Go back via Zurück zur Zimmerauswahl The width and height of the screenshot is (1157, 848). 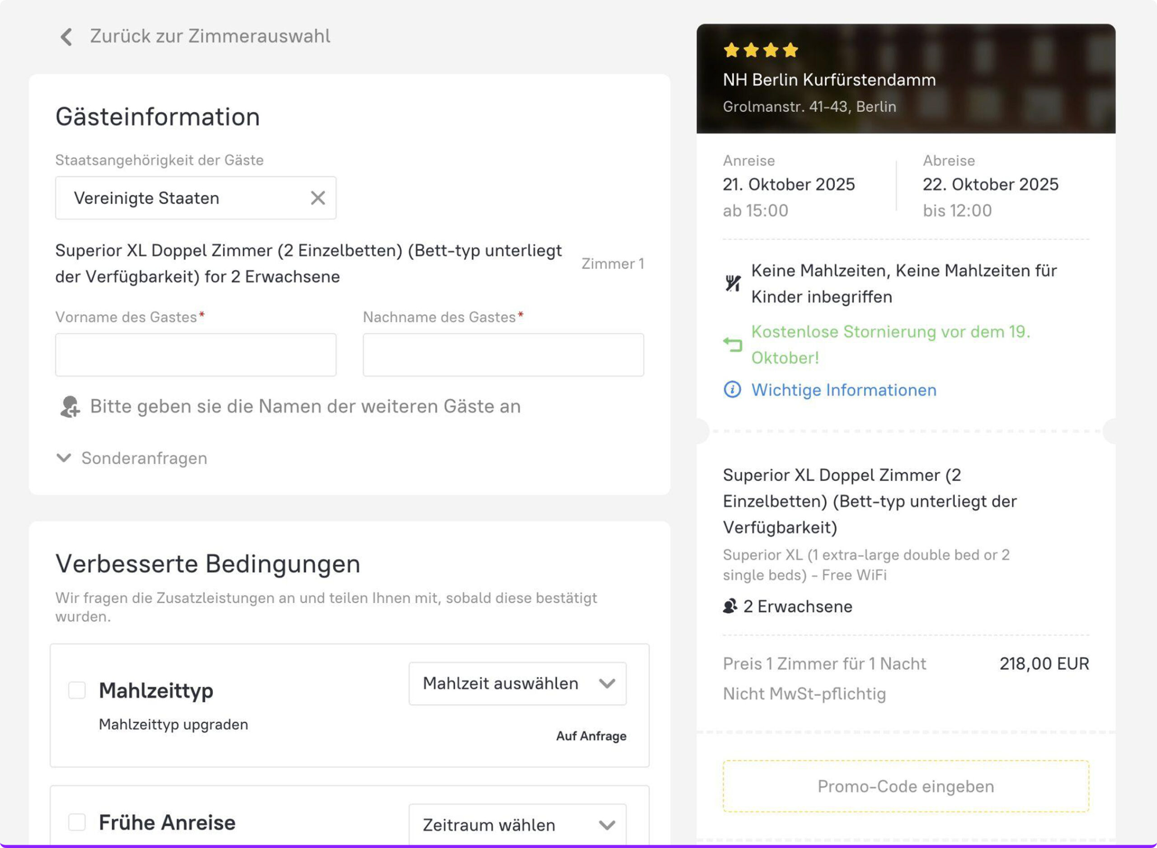pos(210,37)
